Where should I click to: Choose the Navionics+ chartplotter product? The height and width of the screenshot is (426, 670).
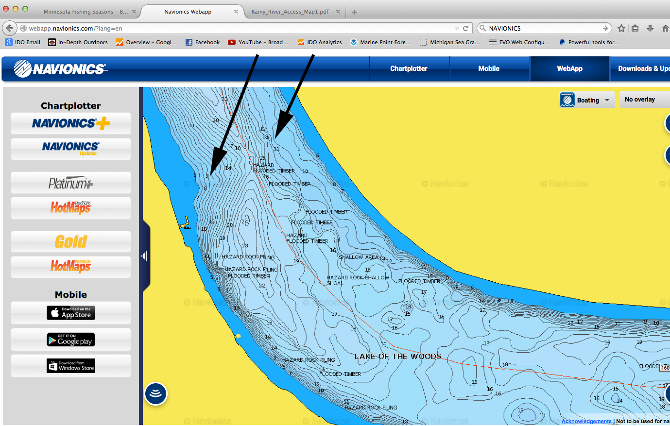tap(71, 123)
